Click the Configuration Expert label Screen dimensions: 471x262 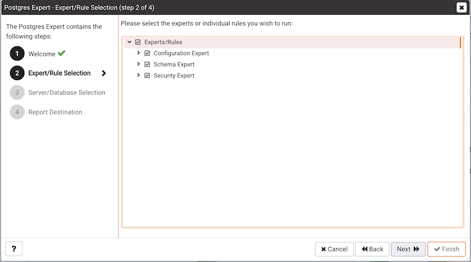(181, 53)
